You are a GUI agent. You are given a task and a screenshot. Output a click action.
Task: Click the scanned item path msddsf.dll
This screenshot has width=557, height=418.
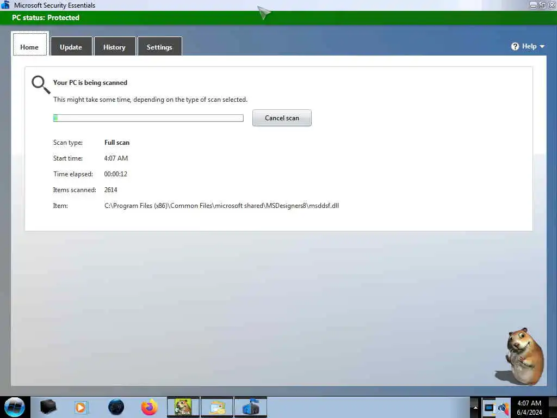coord(222,205)
